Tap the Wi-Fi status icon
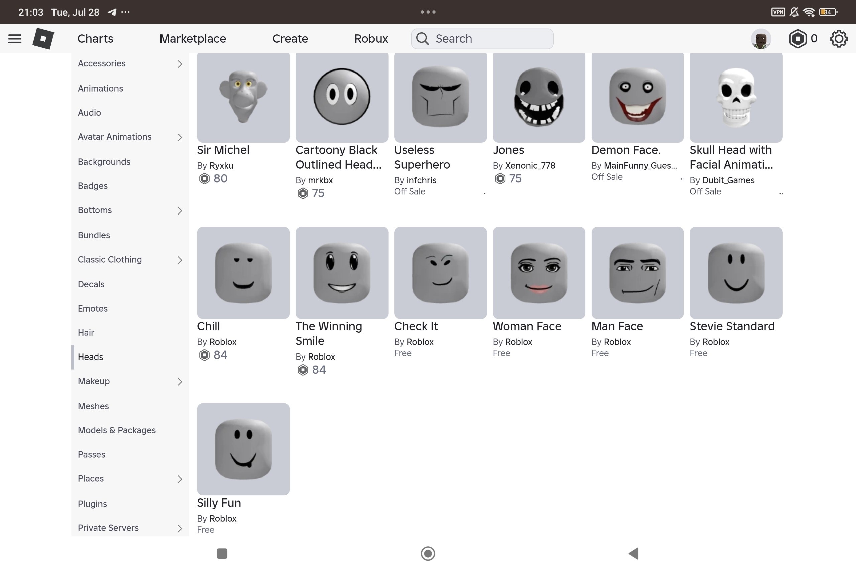The width and height of the screenshot is (856, 571). tap(809, 12)
